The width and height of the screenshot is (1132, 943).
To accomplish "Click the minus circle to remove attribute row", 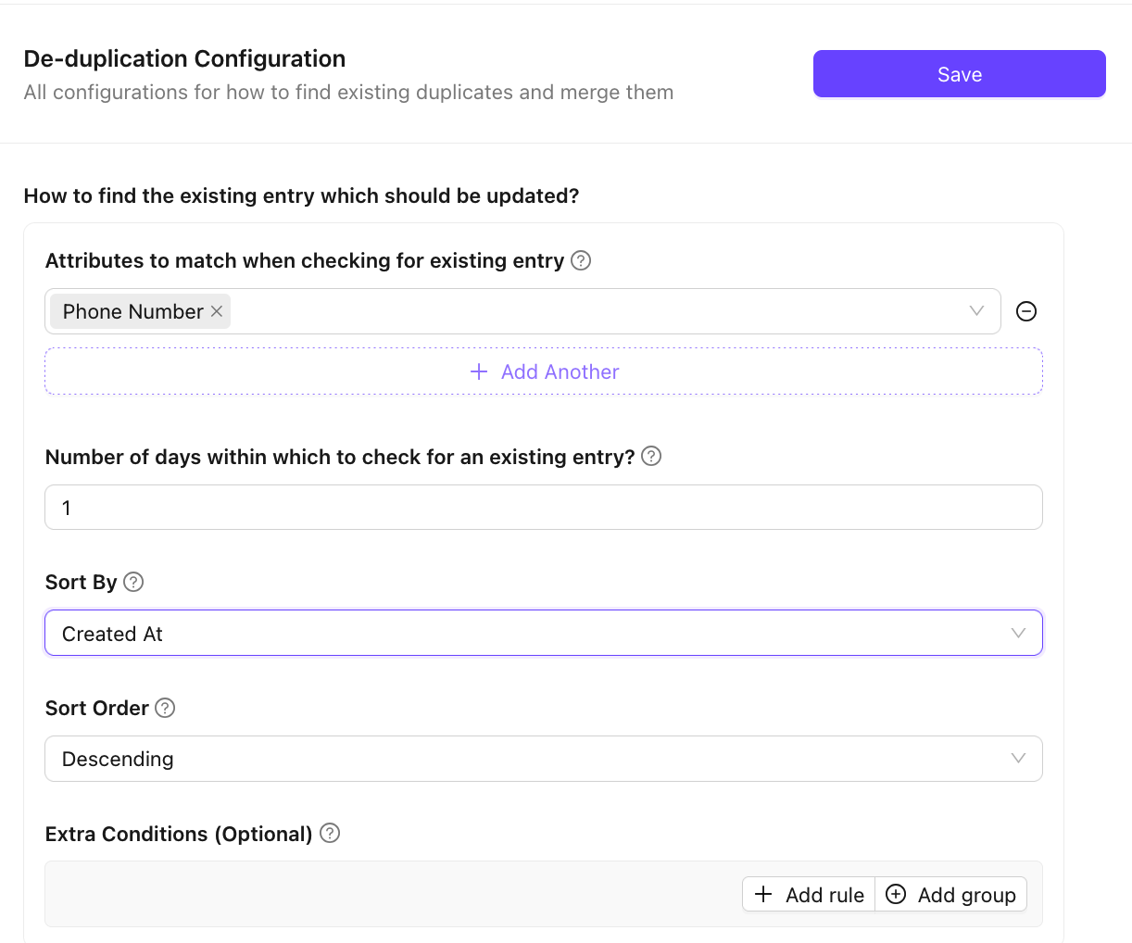I will click(1026, 311).
